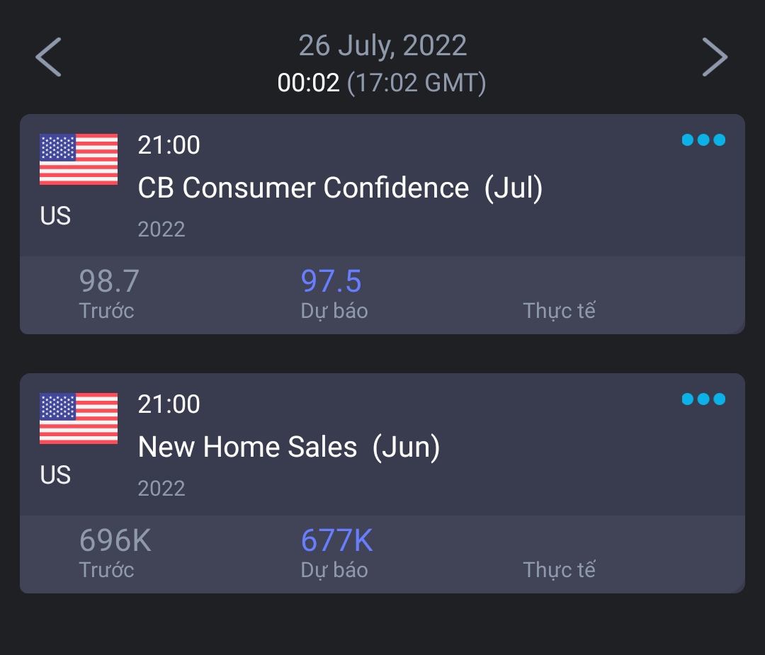Tap 97.5 forecast value for Consumer Confidence
Image resolution: width=765 pixels, height=655 pixels.
click(331, 281)
